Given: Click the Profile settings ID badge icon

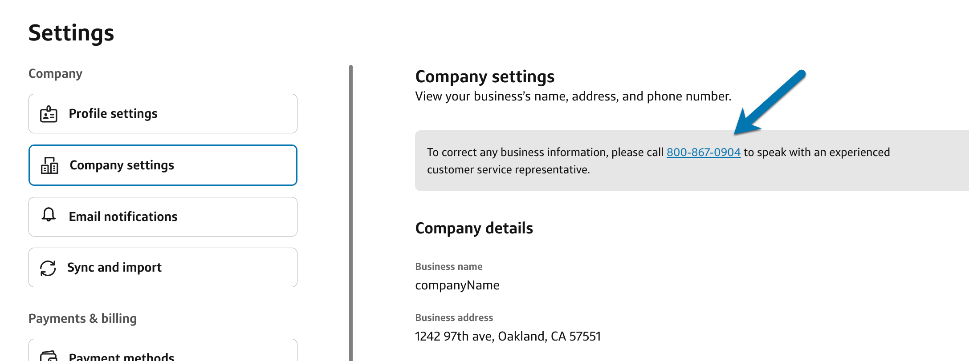Looking at the screenshot, I should [x=49, y=114].
